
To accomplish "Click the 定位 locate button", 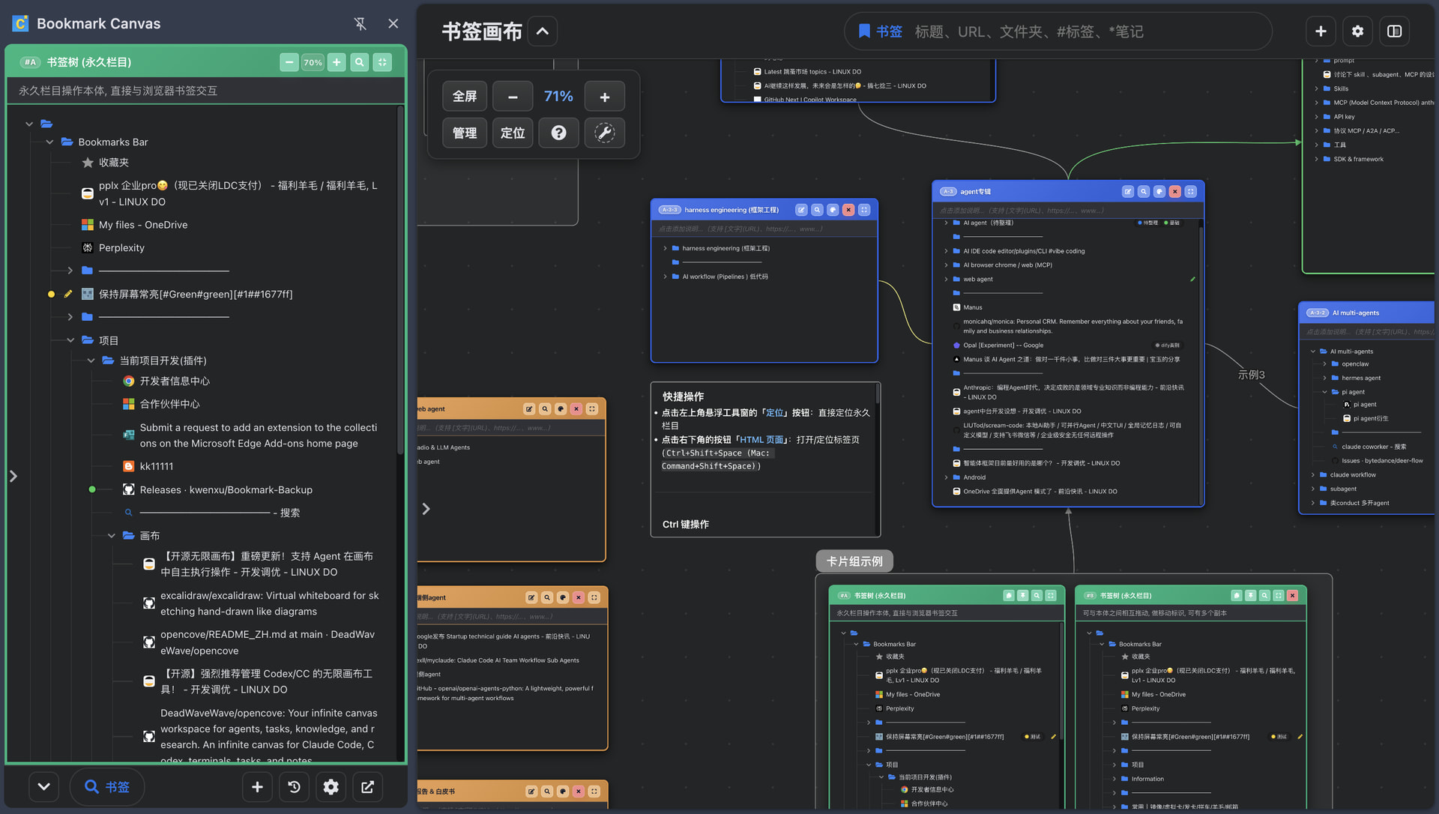I will [513, 133].
